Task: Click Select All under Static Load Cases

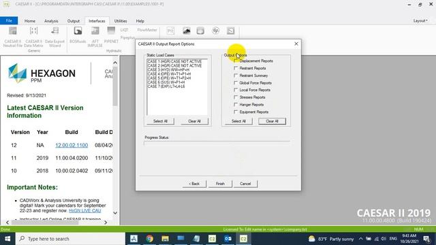Action: (x=161, y=121)
